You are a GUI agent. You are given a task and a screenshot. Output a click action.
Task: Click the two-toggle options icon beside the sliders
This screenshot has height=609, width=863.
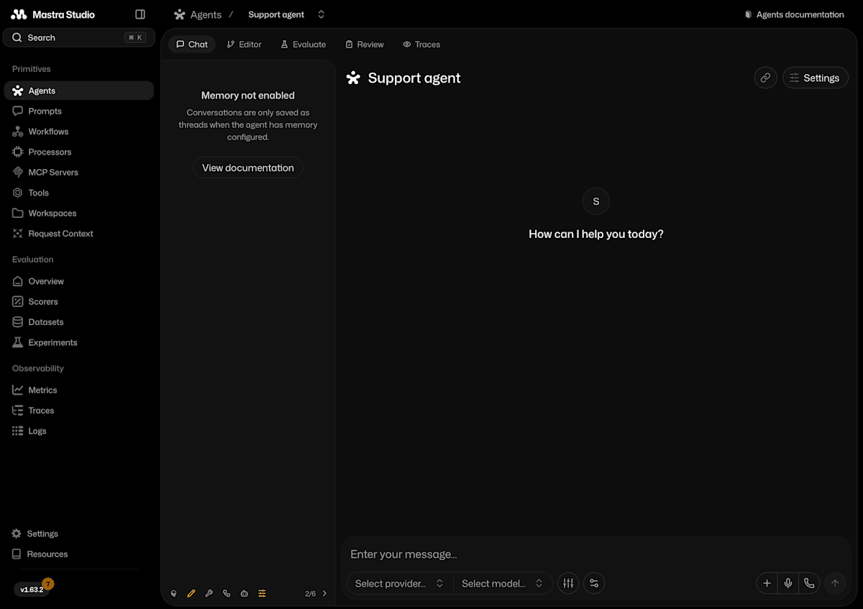click(x=594, y=583)
